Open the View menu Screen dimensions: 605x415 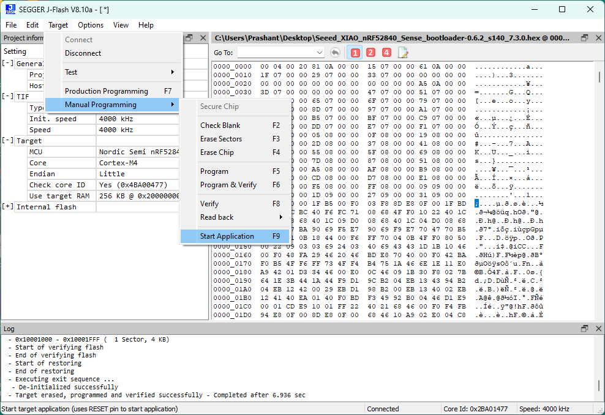pos(121,25)
